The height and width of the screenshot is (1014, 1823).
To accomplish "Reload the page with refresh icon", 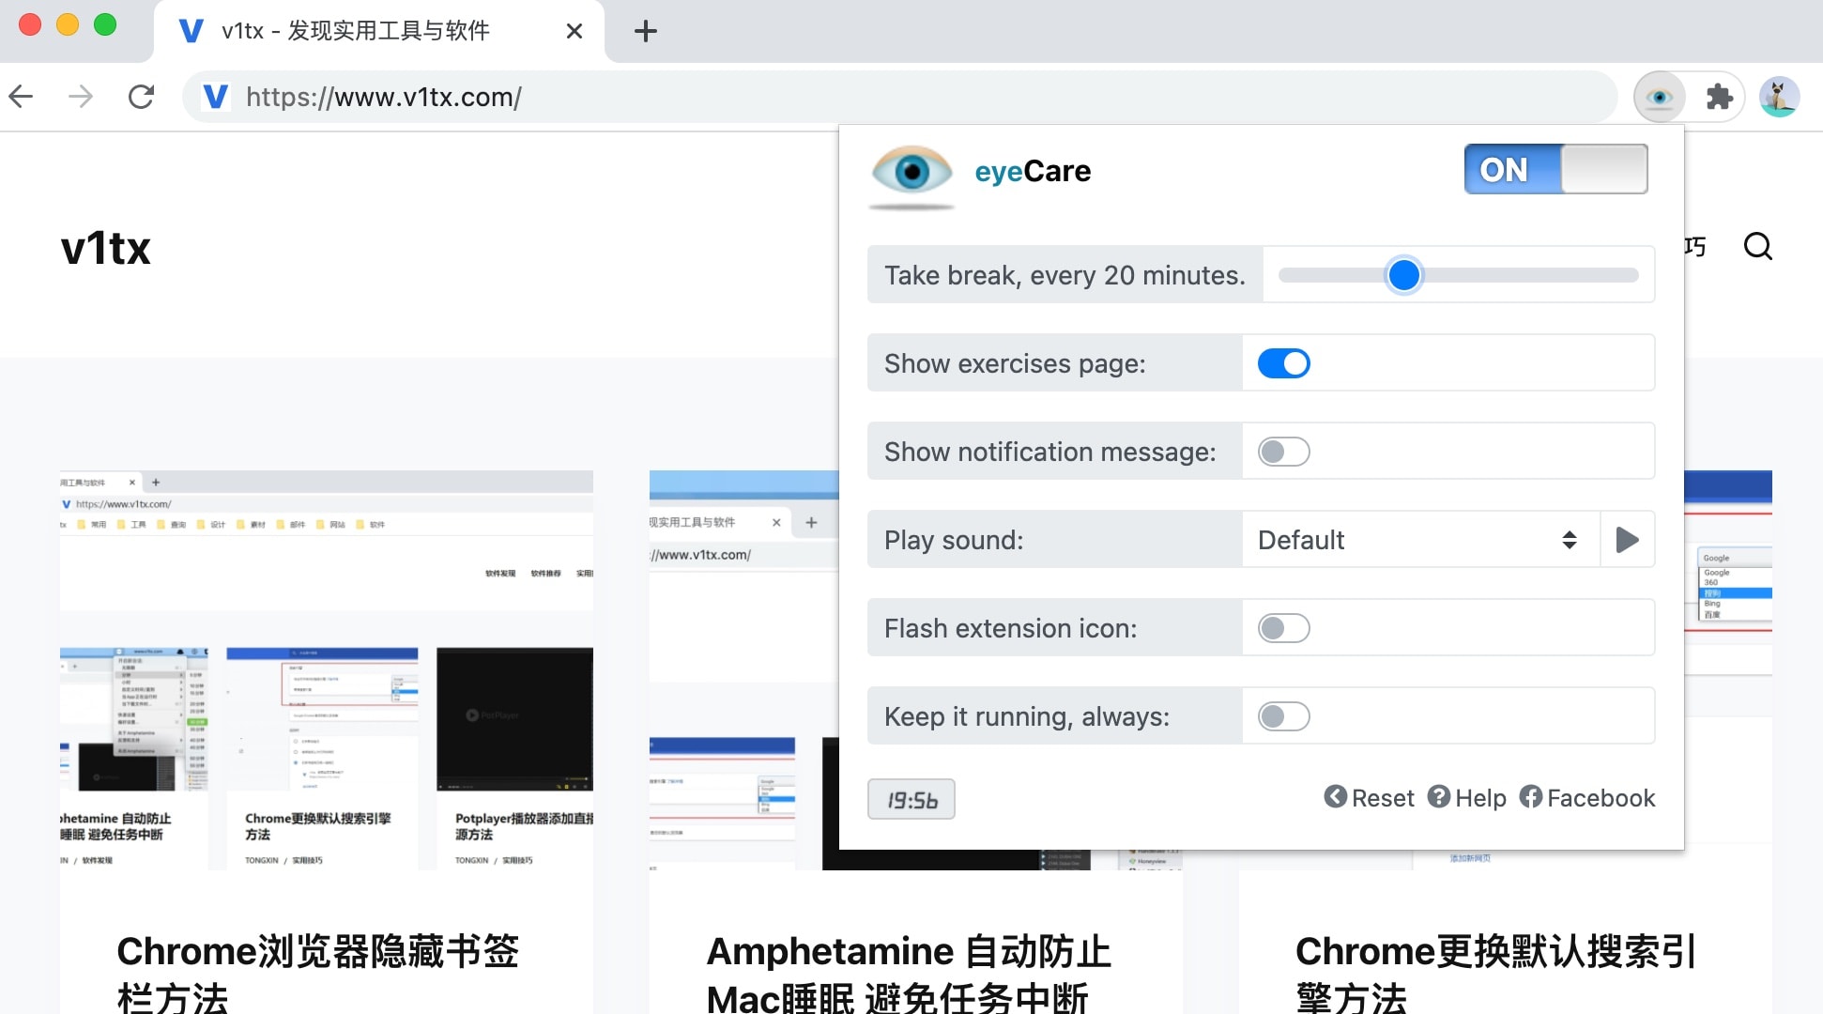I will pos(141,97).
